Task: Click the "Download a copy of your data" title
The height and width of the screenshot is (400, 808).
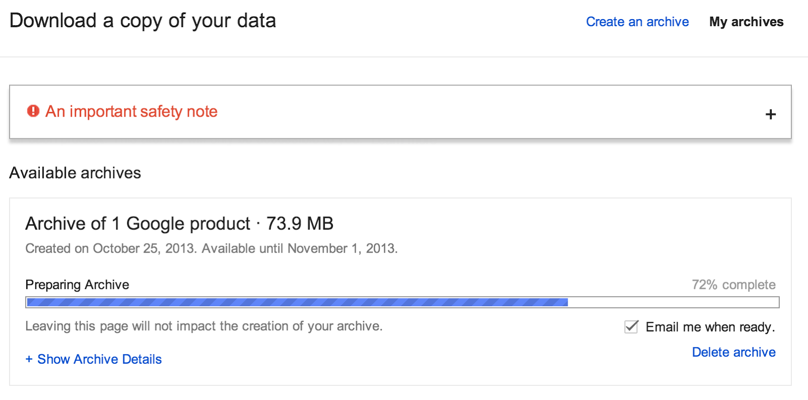Action: coord(142,21)
